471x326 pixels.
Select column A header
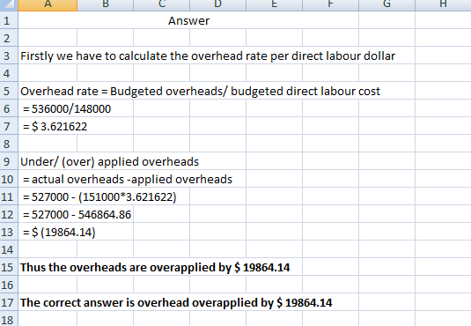click(48, 5)
